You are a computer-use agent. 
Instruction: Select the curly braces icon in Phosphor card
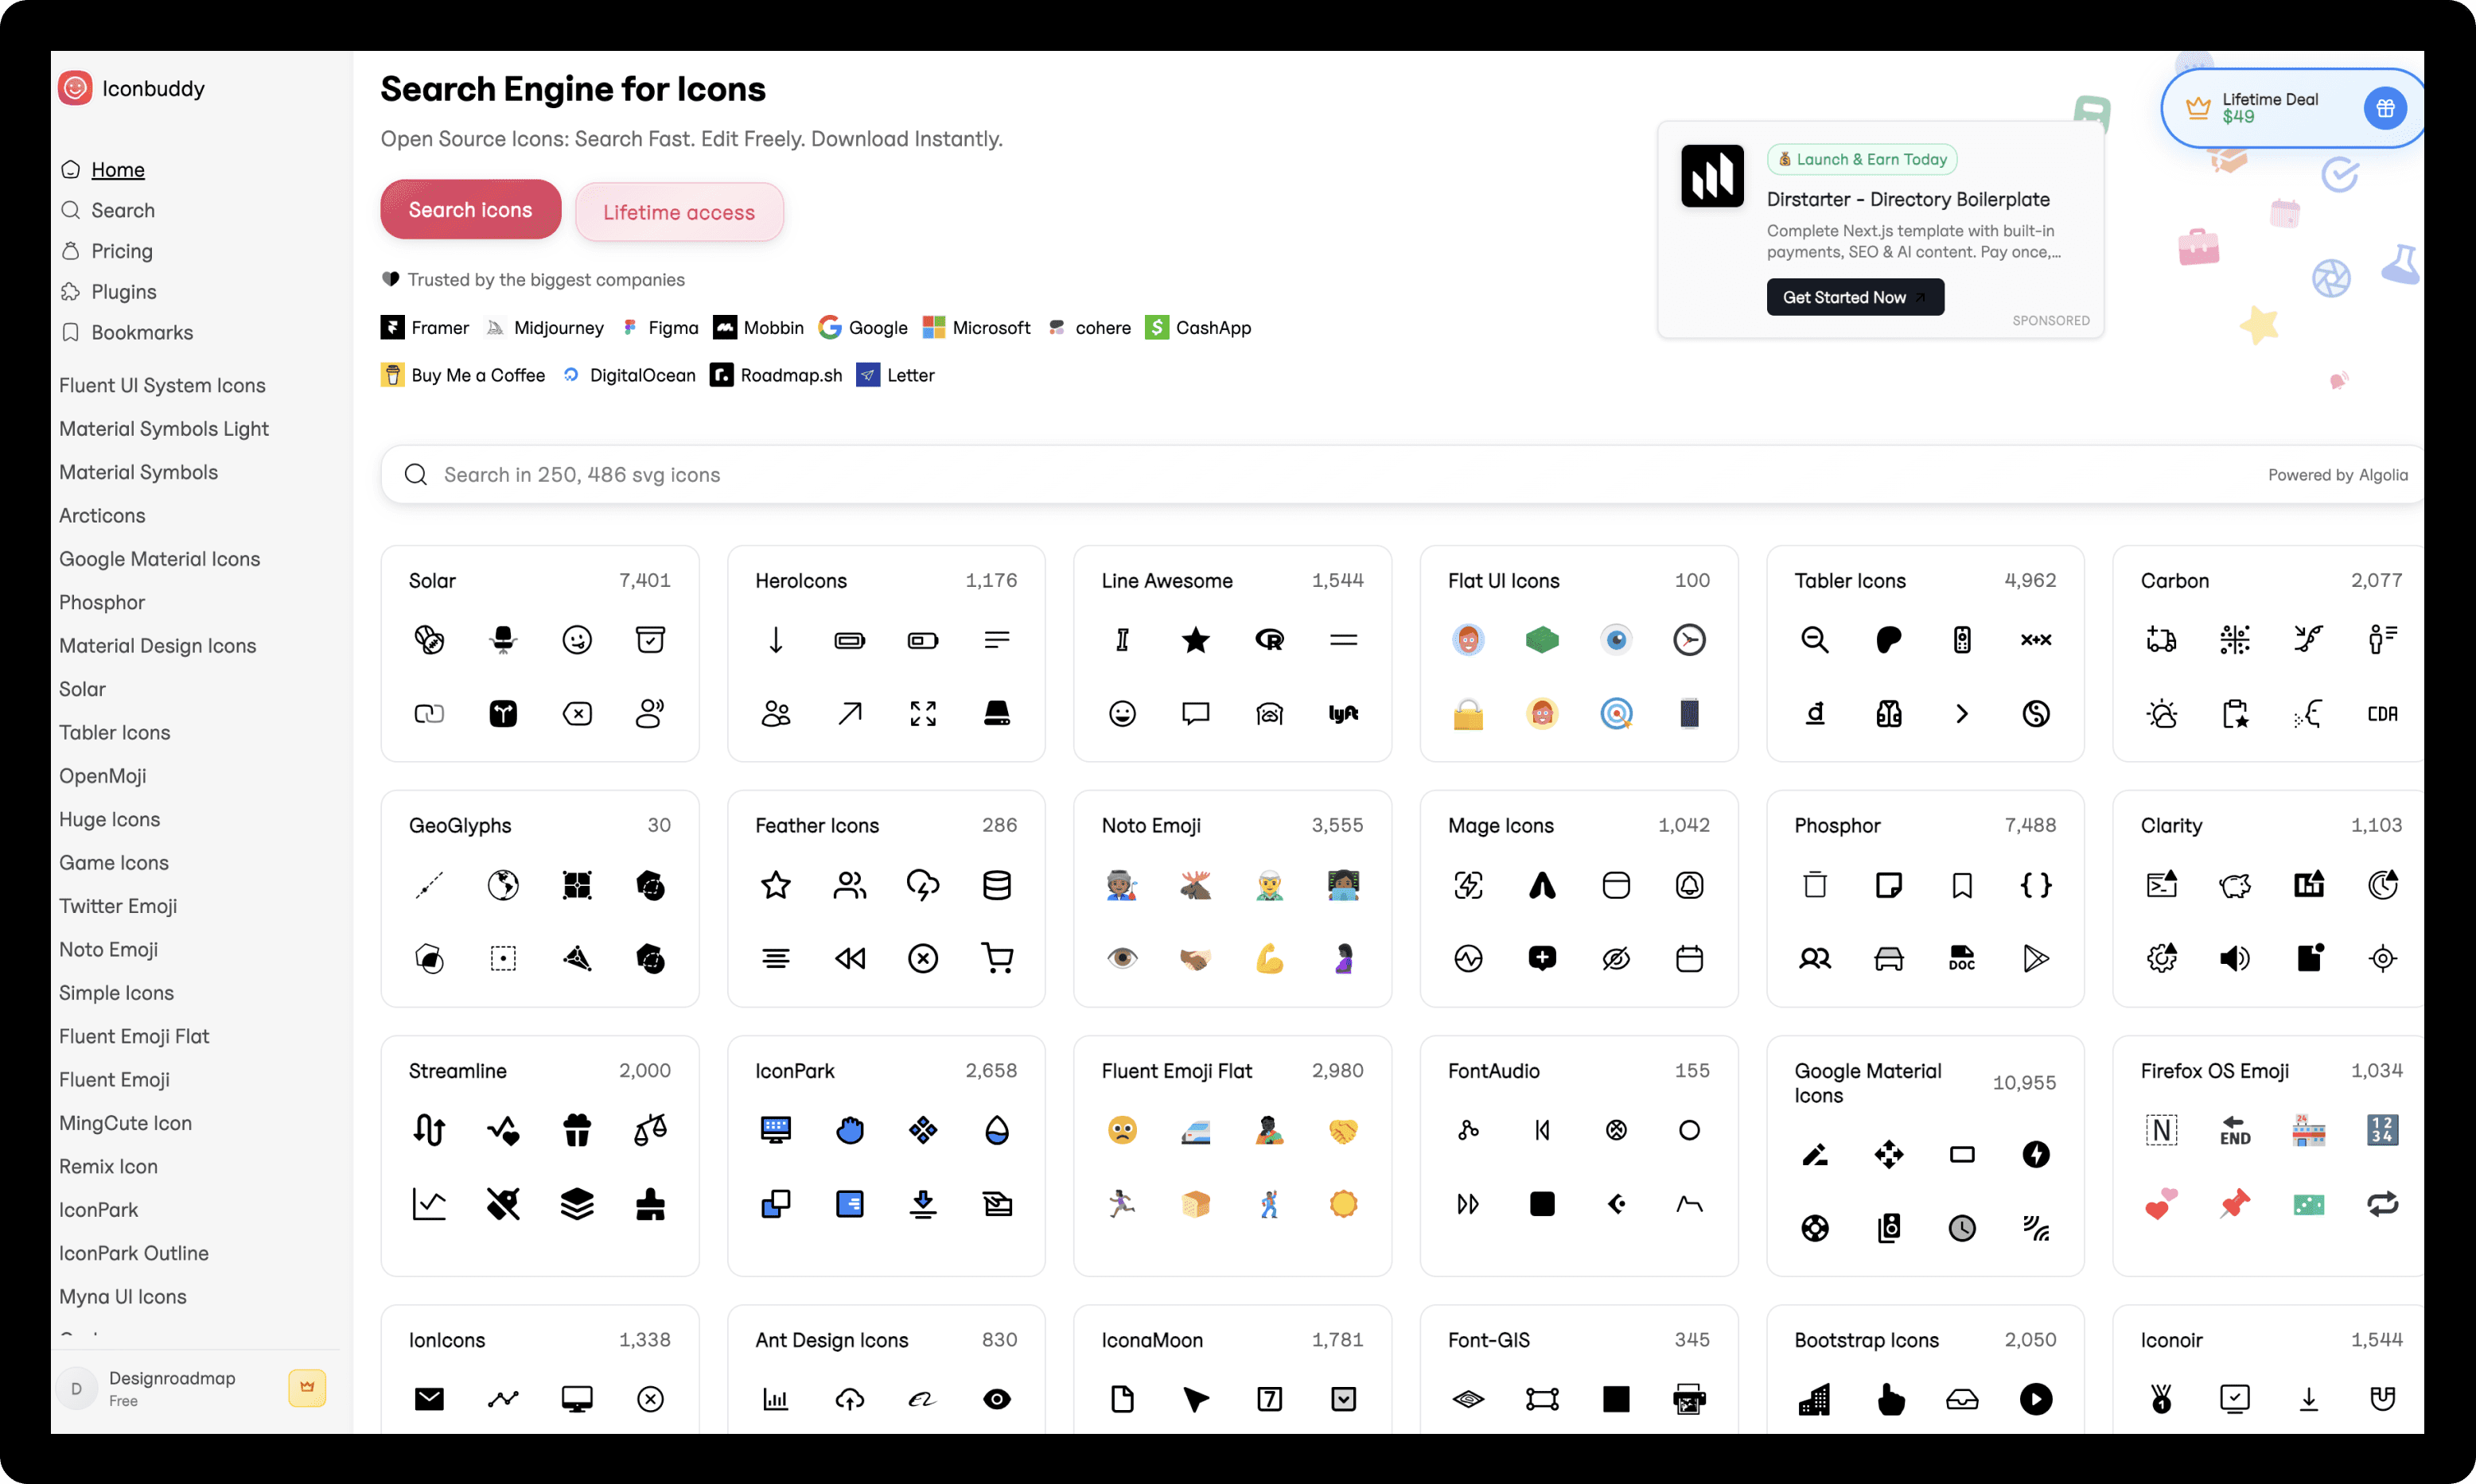pyautogui.click(x=2036, y=885)
